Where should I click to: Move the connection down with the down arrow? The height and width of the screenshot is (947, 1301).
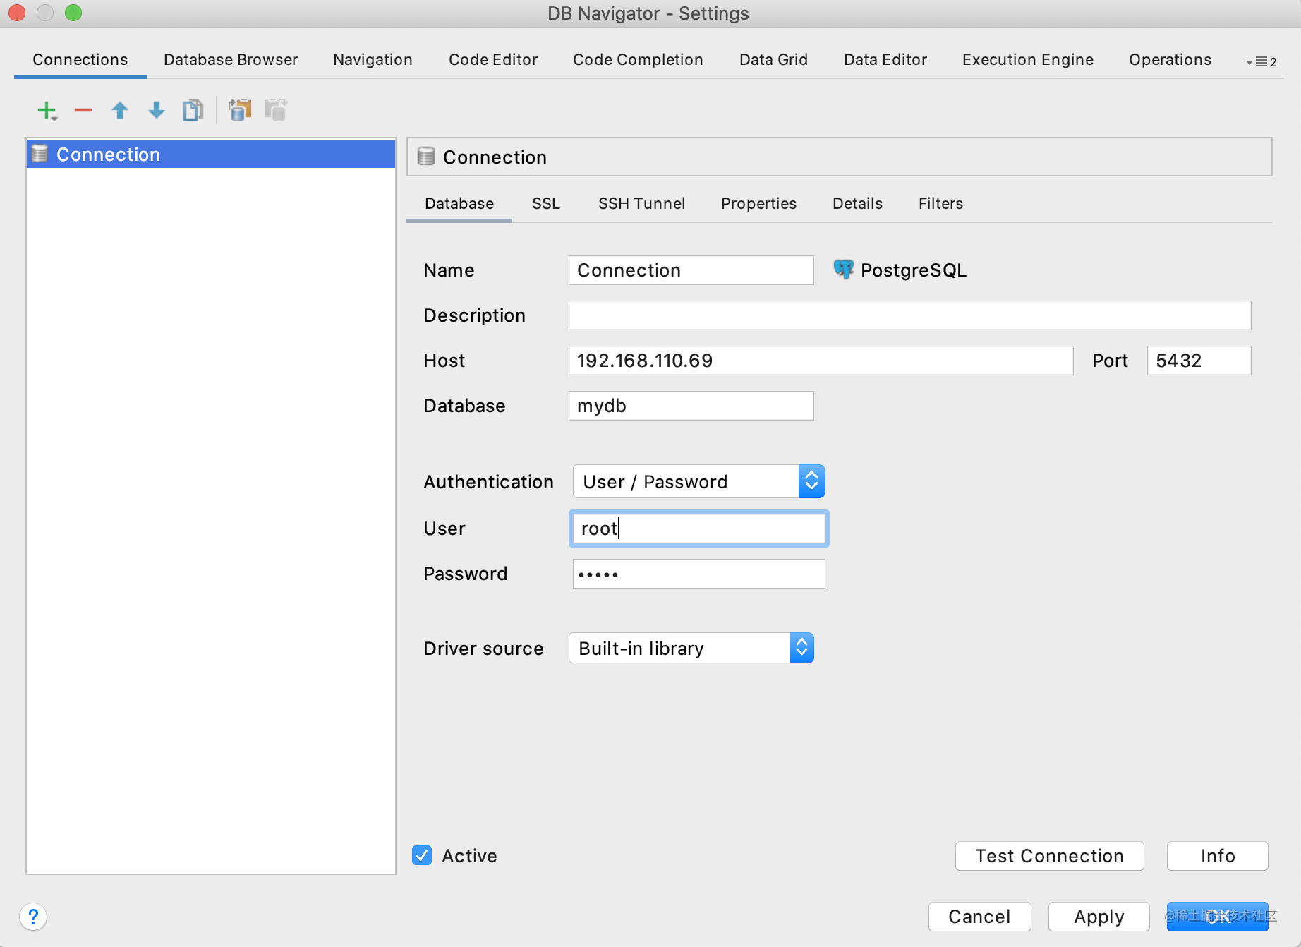pos(157,110)
